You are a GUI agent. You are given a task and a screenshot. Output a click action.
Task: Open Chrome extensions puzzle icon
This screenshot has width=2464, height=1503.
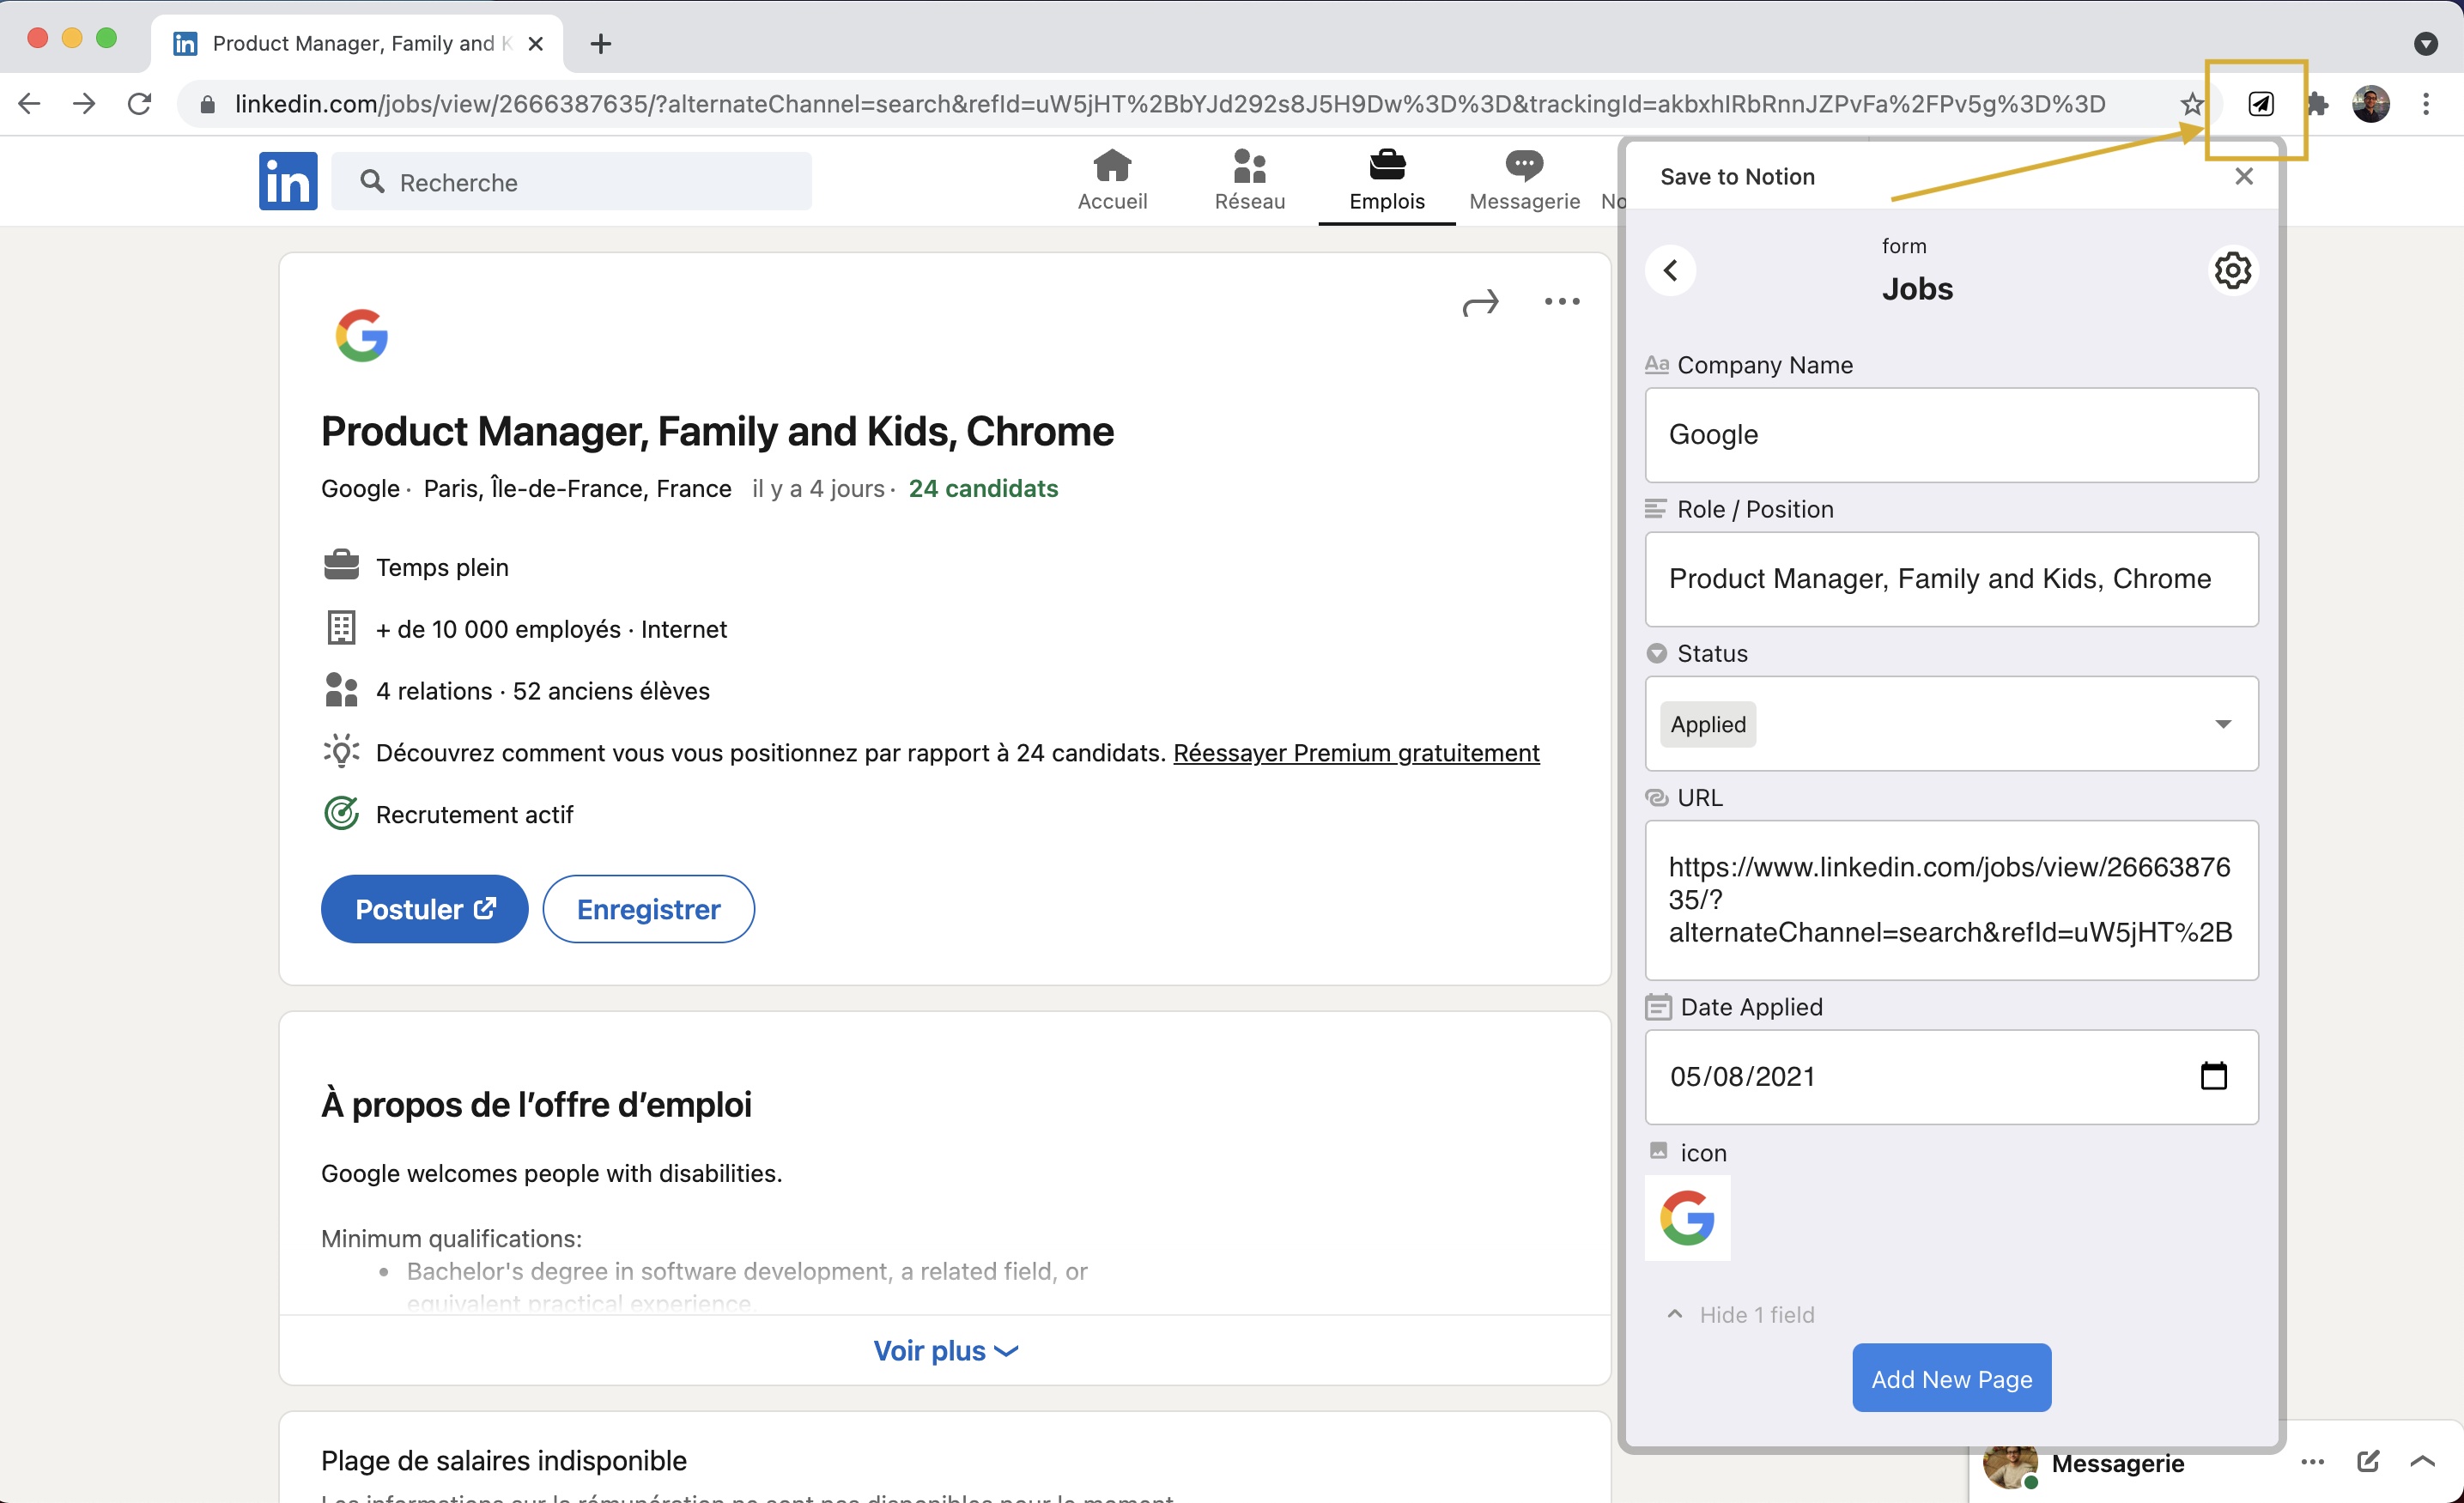pos(2317,104)
